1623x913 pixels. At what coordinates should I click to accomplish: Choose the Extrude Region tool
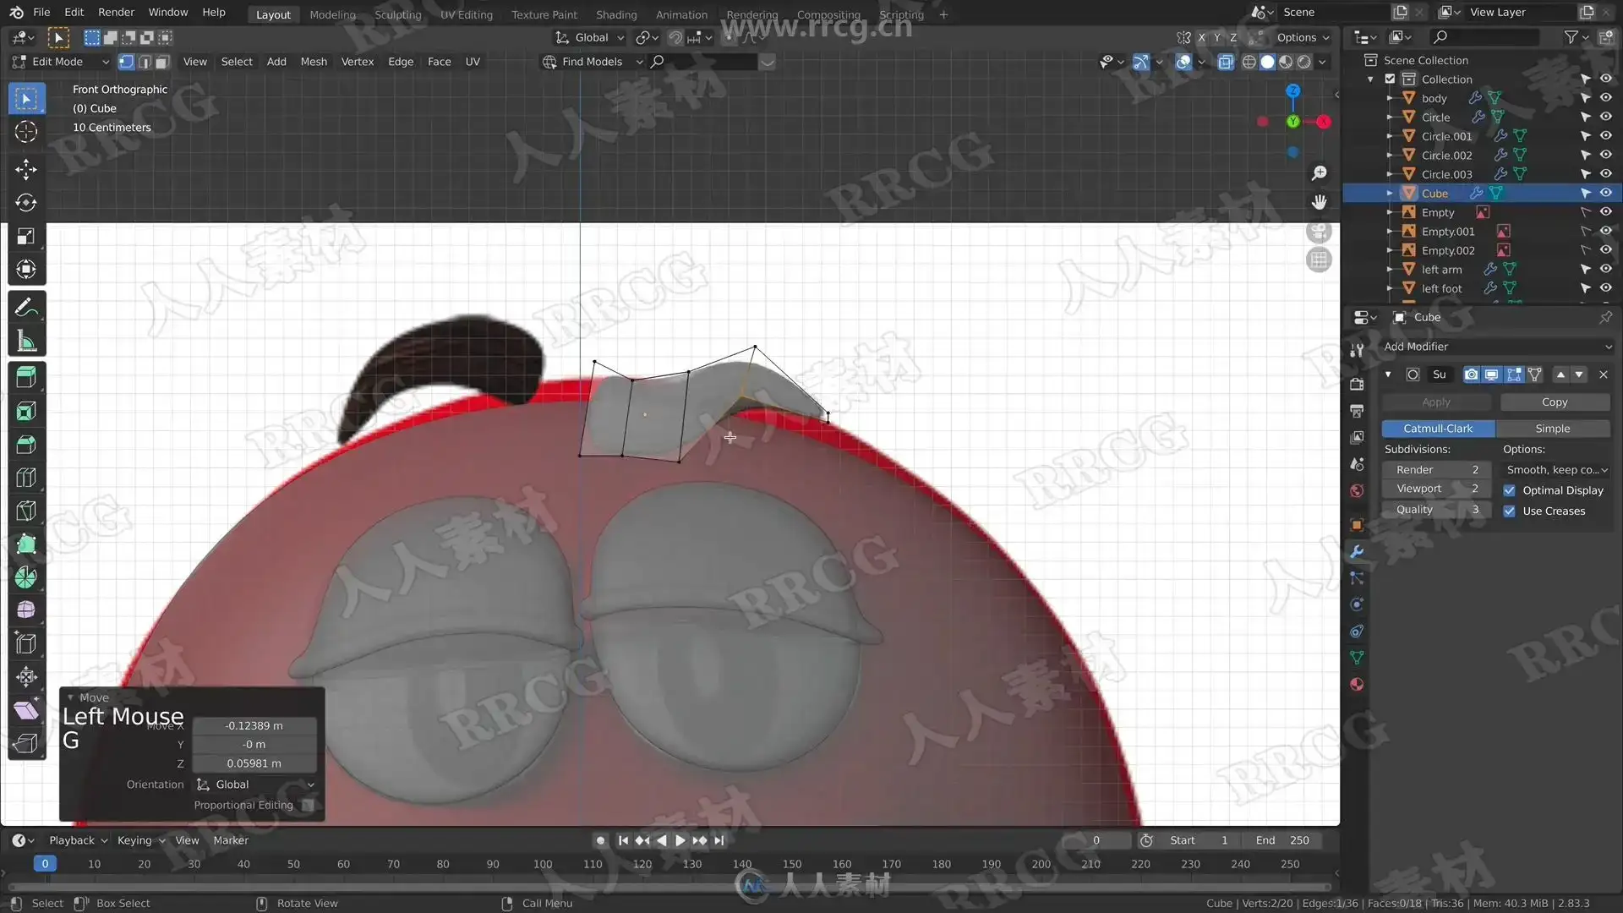(x=26, y=377)
